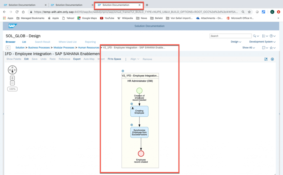Click Edit in the diagram toolbar

click(26, 59)
